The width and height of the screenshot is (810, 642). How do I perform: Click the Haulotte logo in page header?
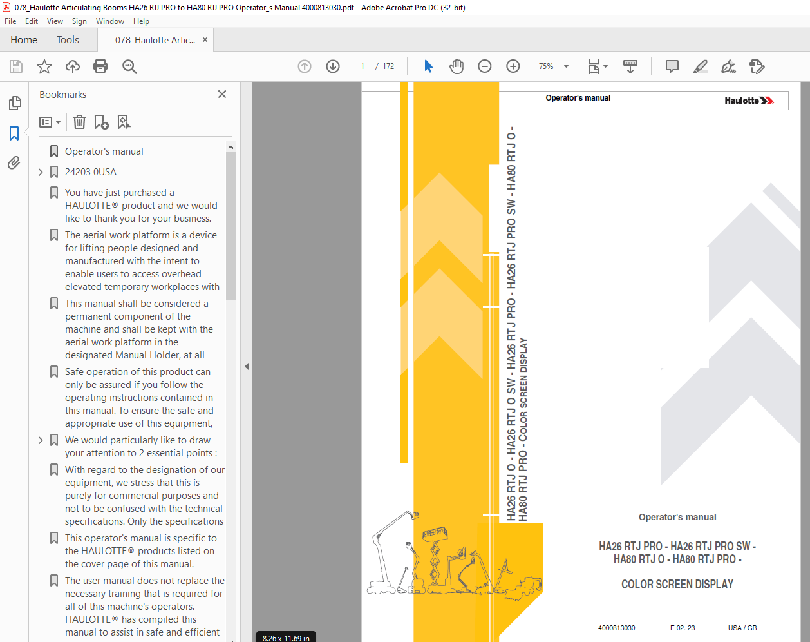pyautogui.click(x=749, y=101)
